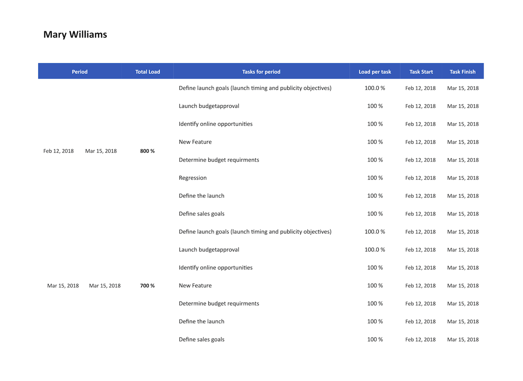Click the "Load per task" column header

(375, 72)
